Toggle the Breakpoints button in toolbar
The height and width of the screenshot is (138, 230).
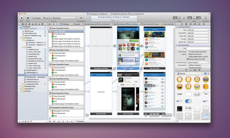point(81,18)
